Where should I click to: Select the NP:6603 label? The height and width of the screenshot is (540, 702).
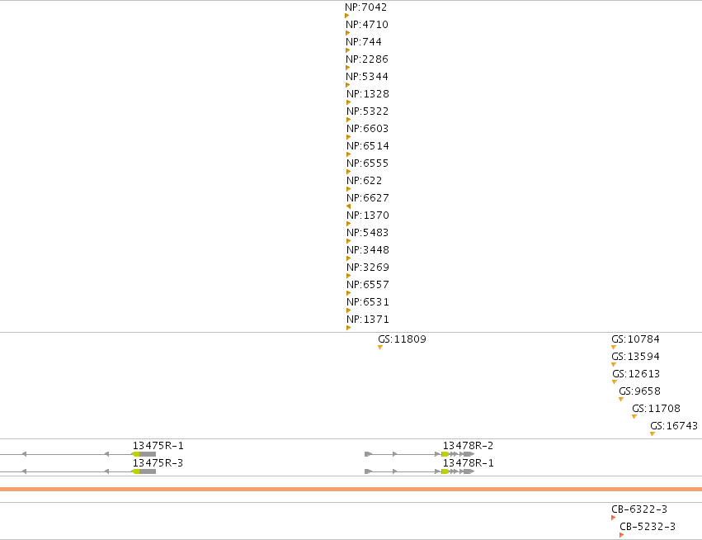pyautogui.click(x=368, y=129)
